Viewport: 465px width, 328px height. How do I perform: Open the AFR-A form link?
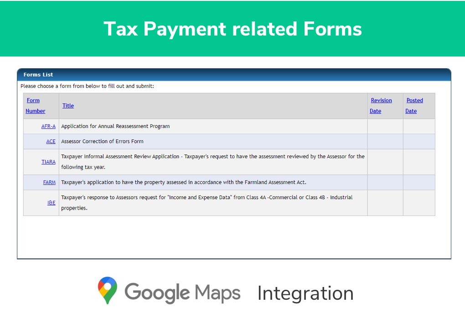pyautogui.click(x=48, y=126)
